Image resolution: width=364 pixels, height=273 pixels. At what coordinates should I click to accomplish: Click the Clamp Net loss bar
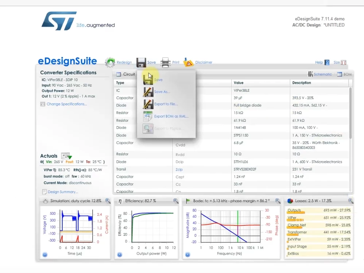295,227
